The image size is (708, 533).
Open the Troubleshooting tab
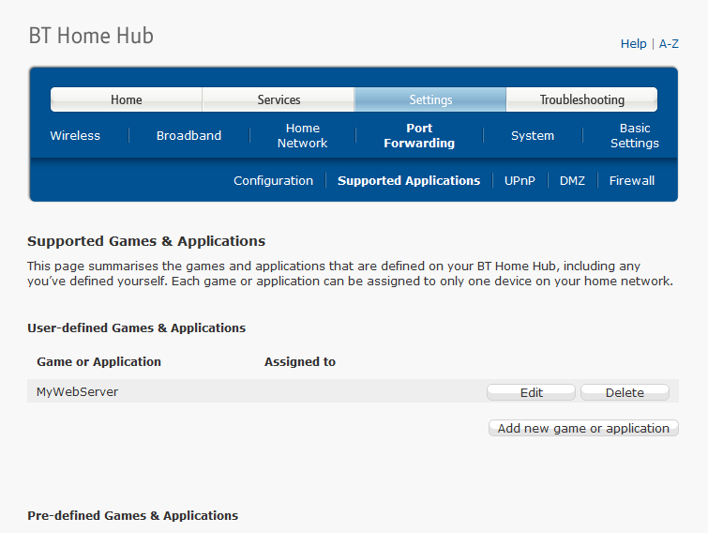pos(581,99)
